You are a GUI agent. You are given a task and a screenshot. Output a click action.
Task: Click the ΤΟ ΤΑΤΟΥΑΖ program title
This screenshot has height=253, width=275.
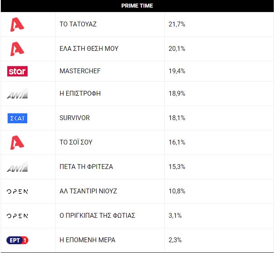[78, 24]
